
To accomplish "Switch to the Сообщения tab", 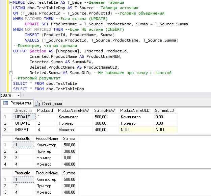I will [x=48, y=104].
